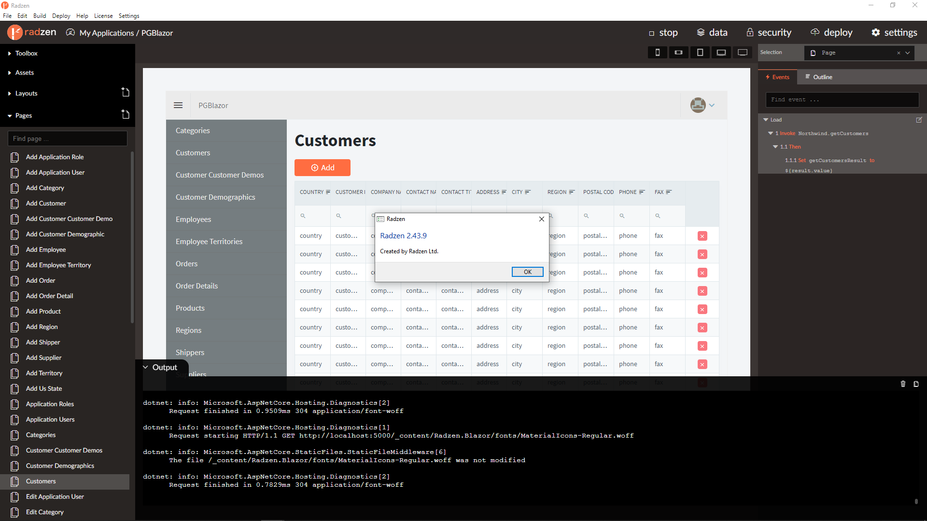
Task: Select tablet landscape preview icon
Action: point(721,52)
